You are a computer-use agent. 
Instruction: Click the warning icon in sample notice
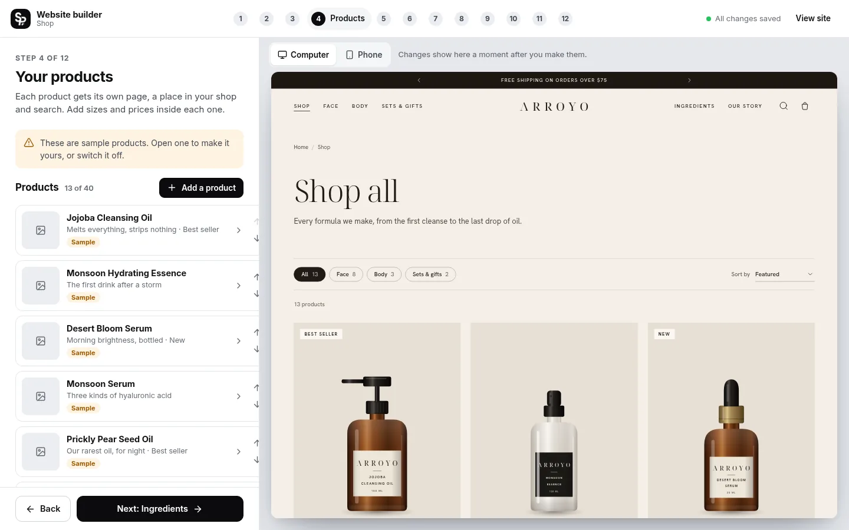[x=29, y=143]
